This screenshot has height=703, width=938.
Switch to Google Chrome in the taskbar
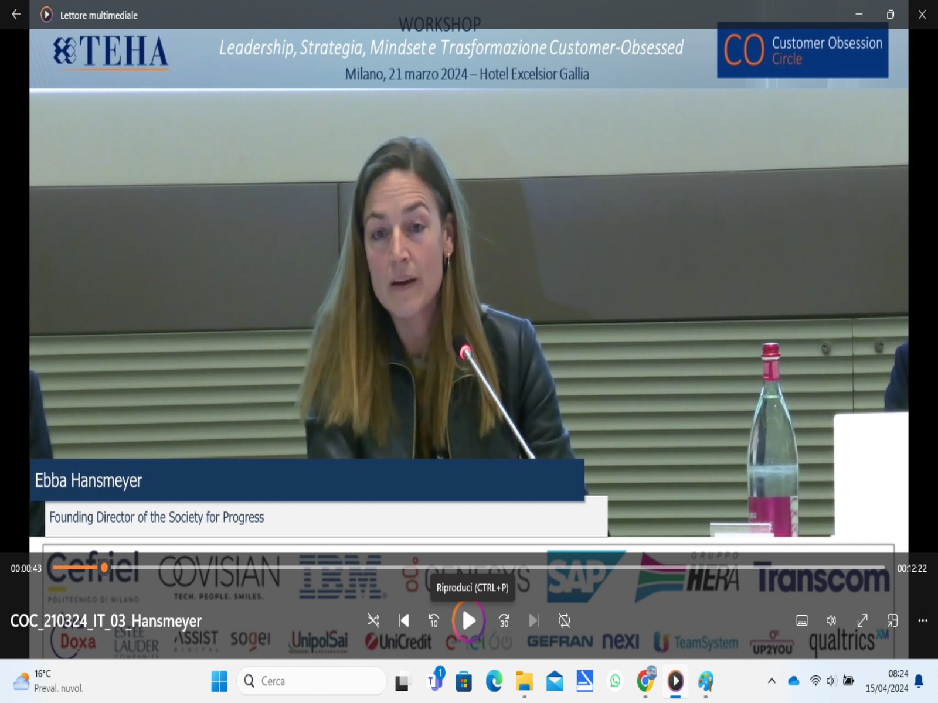[x=645, y=681]
